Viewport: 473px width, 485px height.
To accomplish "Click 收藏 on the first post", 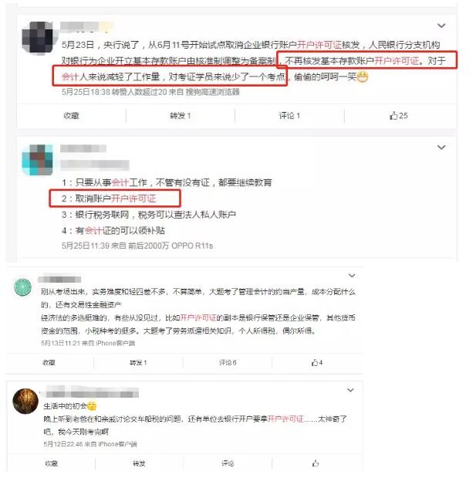I will pyautogui.click(x=71, y=116).
